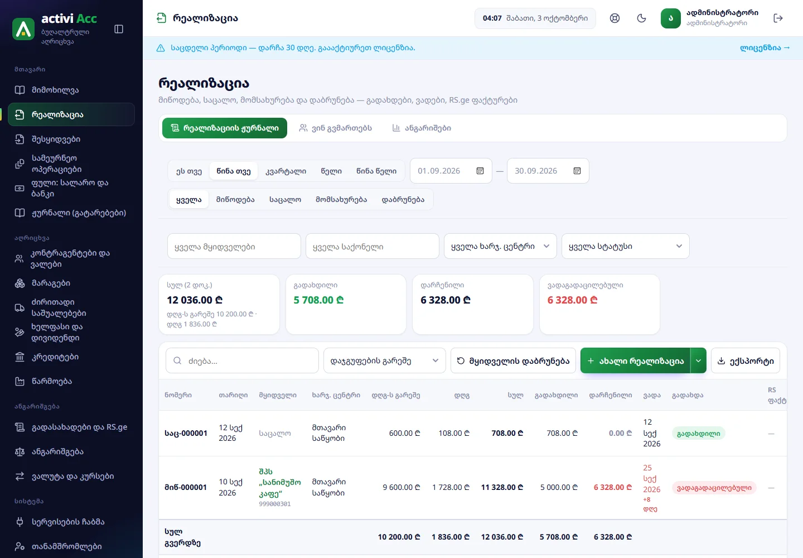This screenshot has height=558, width=803.
Task: Filter by დაბრუნება type
Action: (x=403, y=199)
